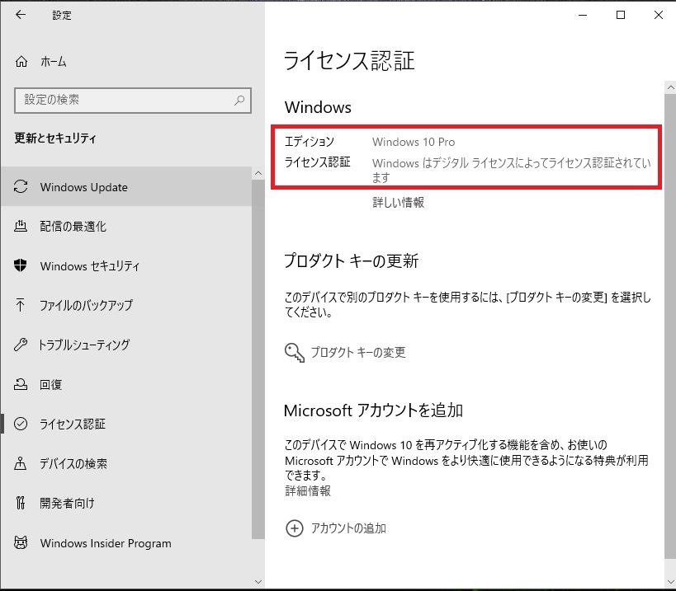Open Windows Update settings
The height and width of the screenshot is (591, 676).
tap(126, 187)
